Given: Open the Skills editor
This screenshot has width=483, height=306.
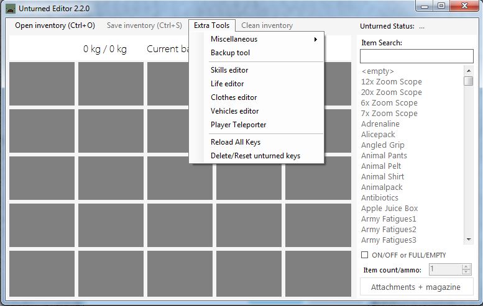Looking at the screenshot, I should pyautogui.click(x=257, y=70).
